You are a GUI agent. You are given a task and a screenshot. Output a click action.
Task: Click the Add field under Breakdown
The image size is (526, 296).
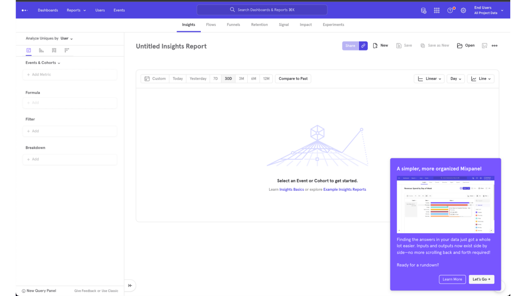pos(70,159)
